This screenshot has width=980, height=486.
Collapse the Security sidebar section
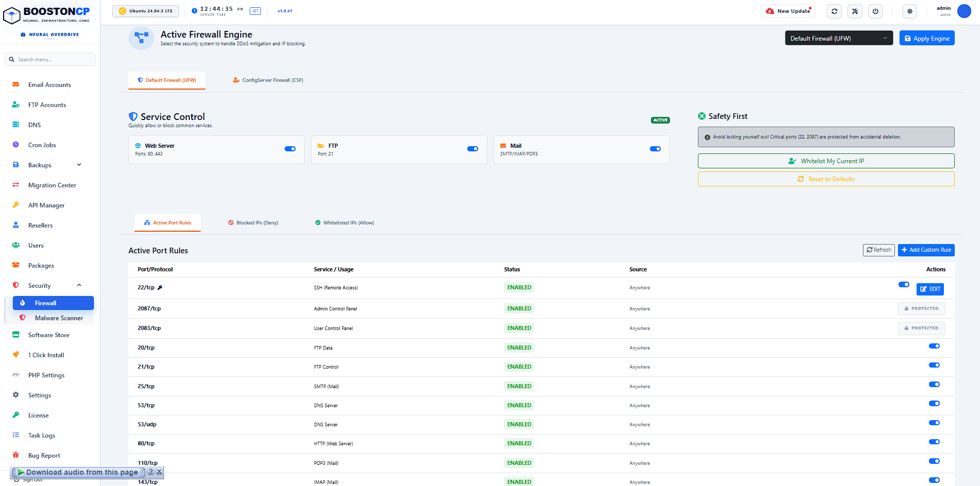tap(79, 285)
